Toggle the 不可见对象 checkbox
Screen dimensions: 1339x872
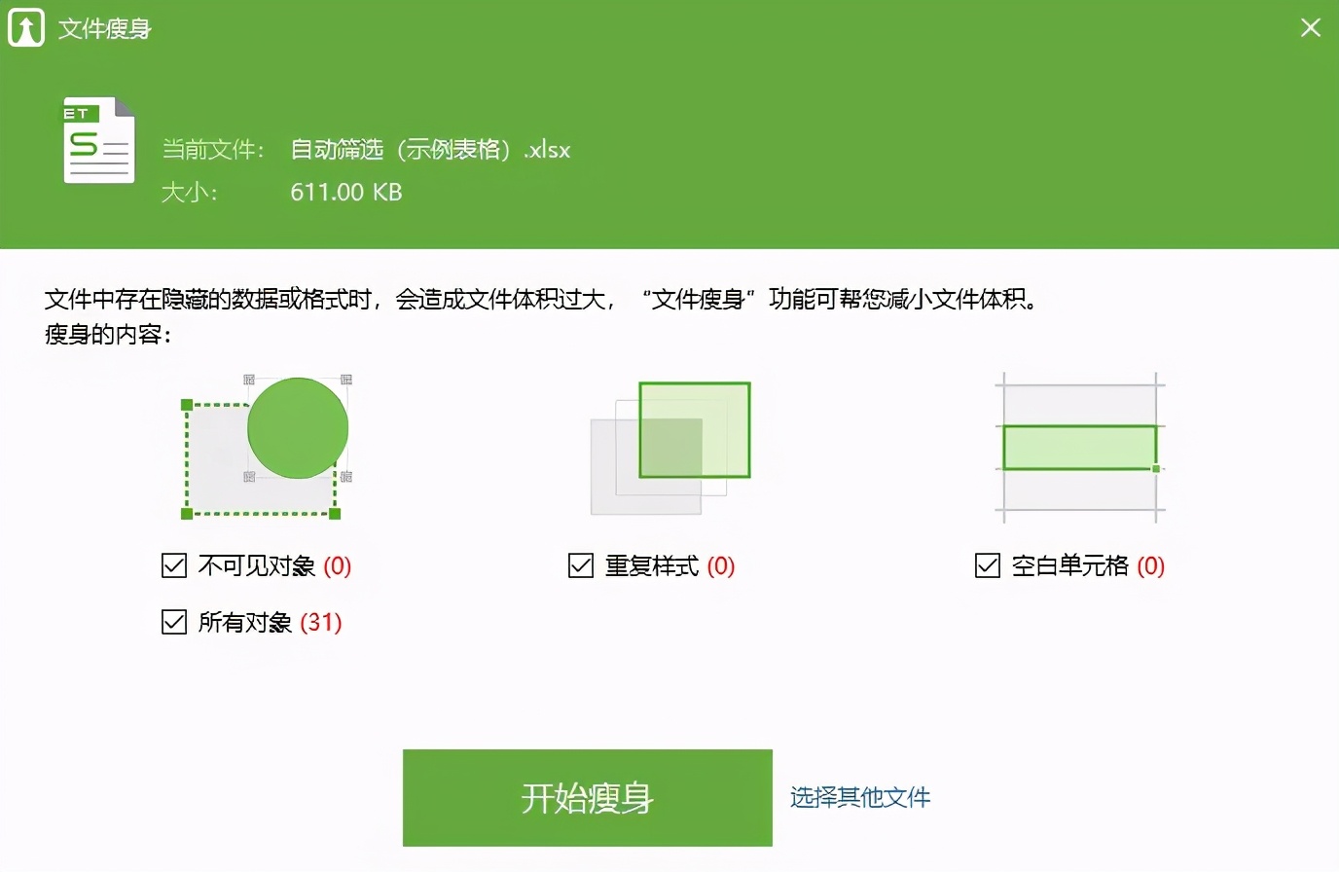pyautogui.click(x=173, y=564)
